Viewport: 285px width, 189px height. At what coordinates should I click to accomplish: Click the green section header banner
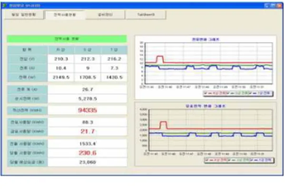(x=67, y=39)
